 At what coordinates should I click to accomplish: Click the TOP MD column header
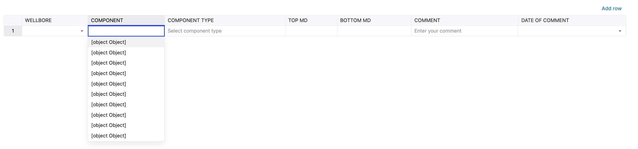pyautogui.click(x=298, y=20)
